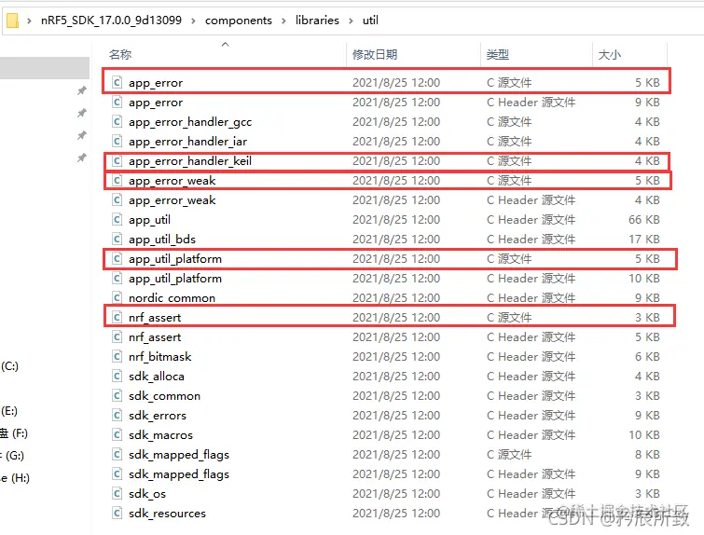Select app_error_weak C source file (5 KB)

tap(386, 181)
